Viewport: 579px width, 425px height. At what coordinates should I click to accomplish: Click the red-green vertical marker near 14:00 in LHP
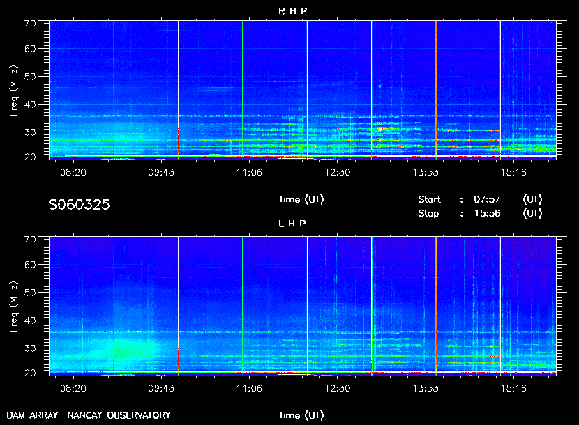(436, 306)
